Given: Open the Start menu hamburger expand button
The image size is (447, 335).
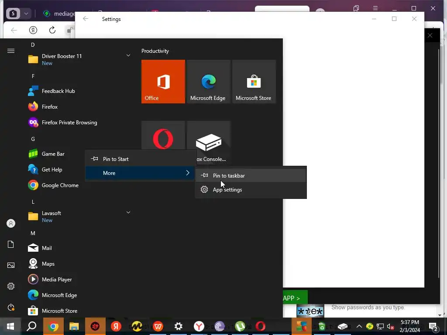Looking at the screenshot, I should pyautogui.click(x=11, y=51).
